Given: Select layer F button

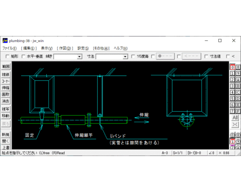Looking at the screenshot, I should click(238, 111).
